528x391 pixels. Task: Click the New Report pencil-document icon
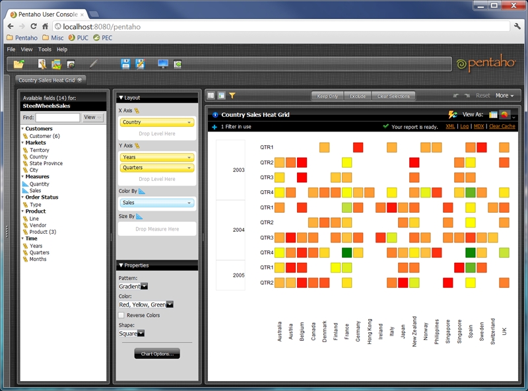42,63
